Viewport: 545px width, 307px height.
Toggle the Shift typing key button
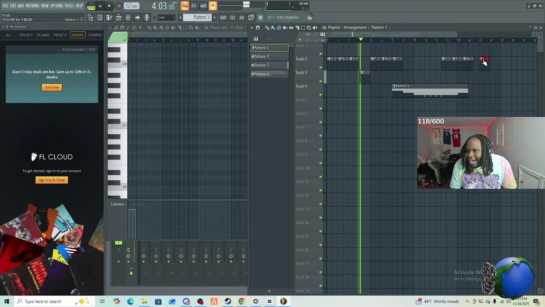223,17
